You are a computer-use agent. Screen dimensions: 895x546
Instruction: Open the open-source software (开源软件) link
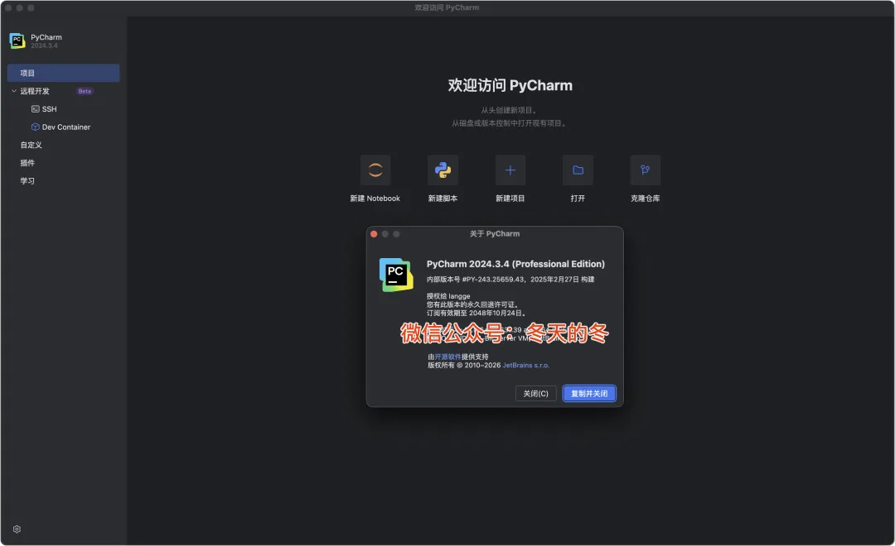(448, 357)
